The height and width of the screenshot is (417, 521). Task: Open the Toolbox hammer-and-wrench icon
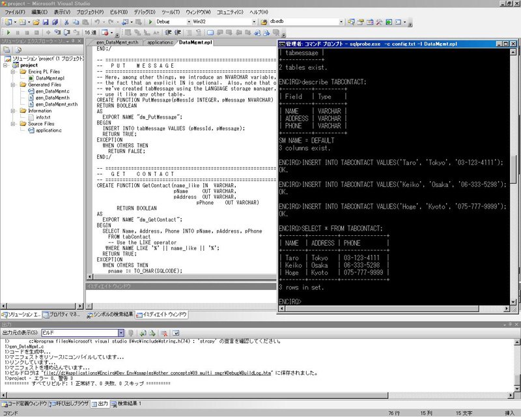pos(379,22)
